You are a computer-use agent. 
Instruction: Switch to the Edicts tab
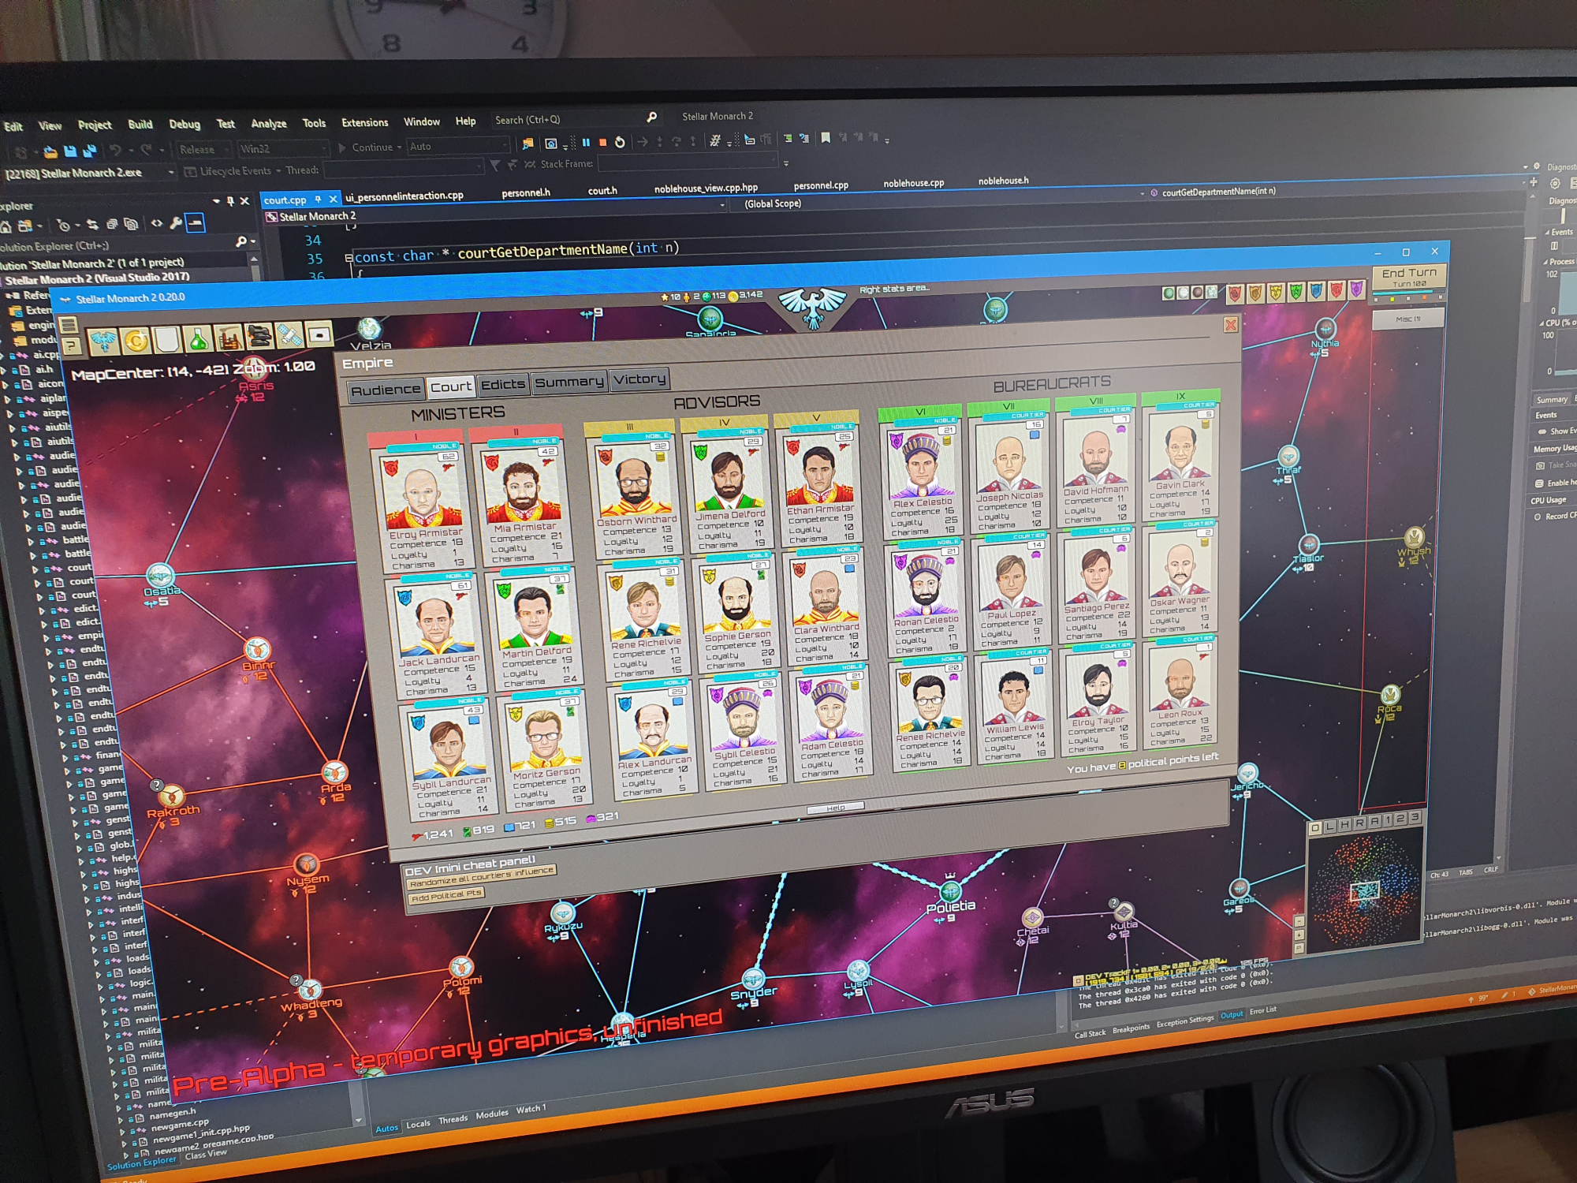pyautogui.click(x=502, y=384)
